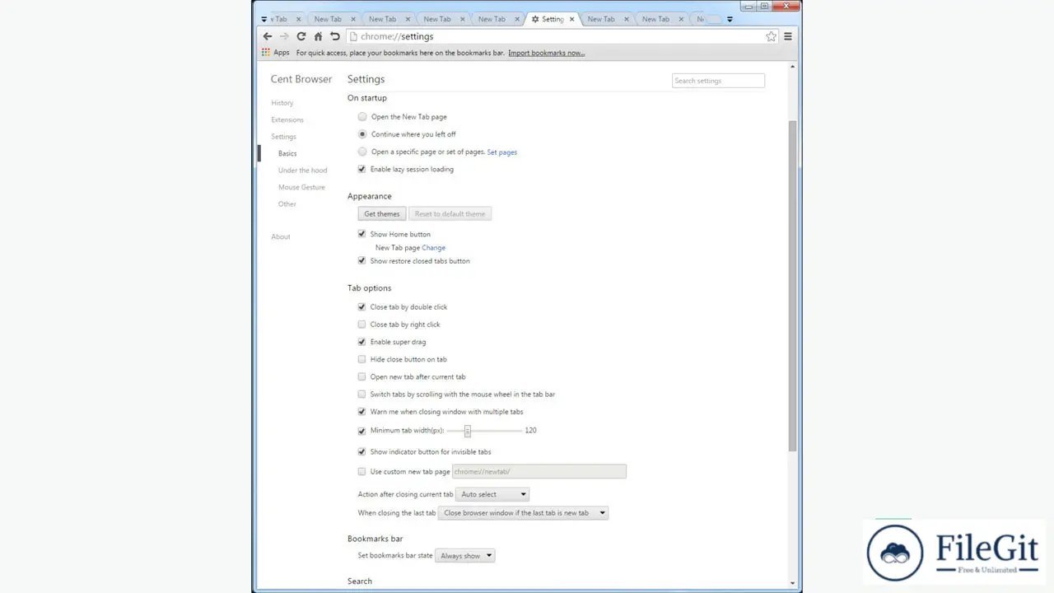
Task: Click the custom new tab URL field
Action: [539, 472]
